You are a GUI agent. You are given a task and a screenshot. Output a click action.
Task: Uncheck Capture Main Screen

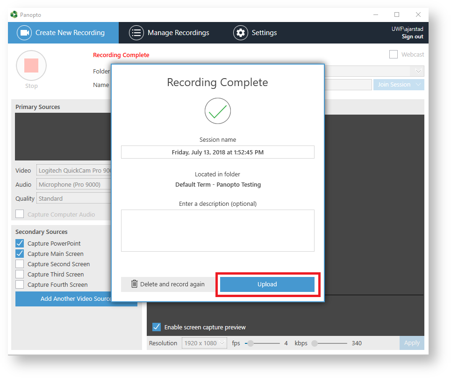pos(20,254)
